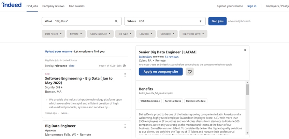Open the Find salaries tab
The height and width of the screenshot is (139, 289).
tap(76, 6)
